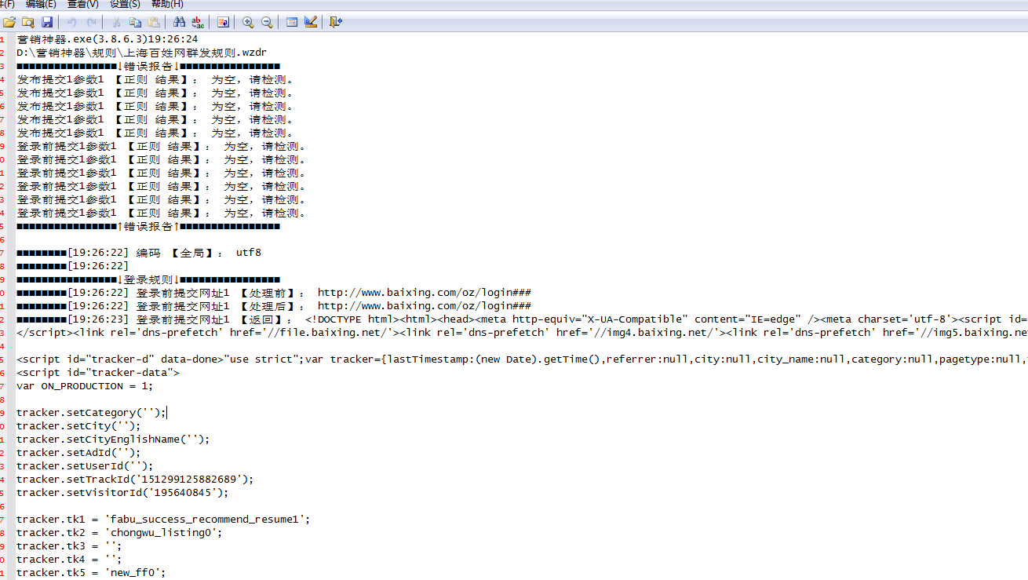Open the 帮助(H) menu
The image size is (1028, 580).
tap(167, 5)
